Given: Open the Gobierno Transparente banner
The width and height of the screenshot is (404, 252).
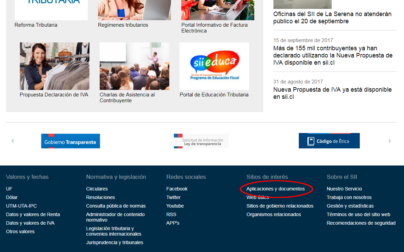Looking at the screenshot, I should [x=70, y=141].
